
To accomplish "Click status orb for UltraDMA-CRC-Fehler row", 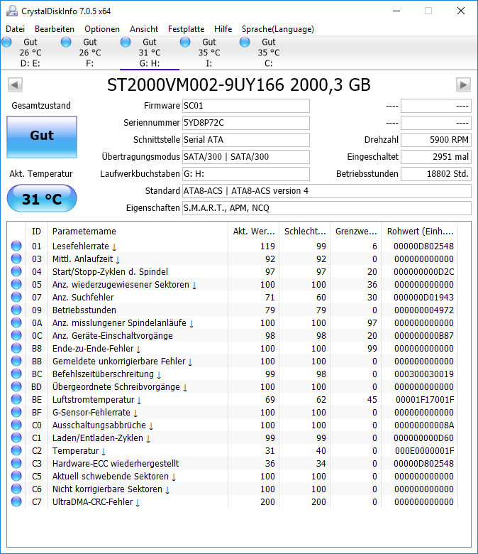I will [16, 501].
